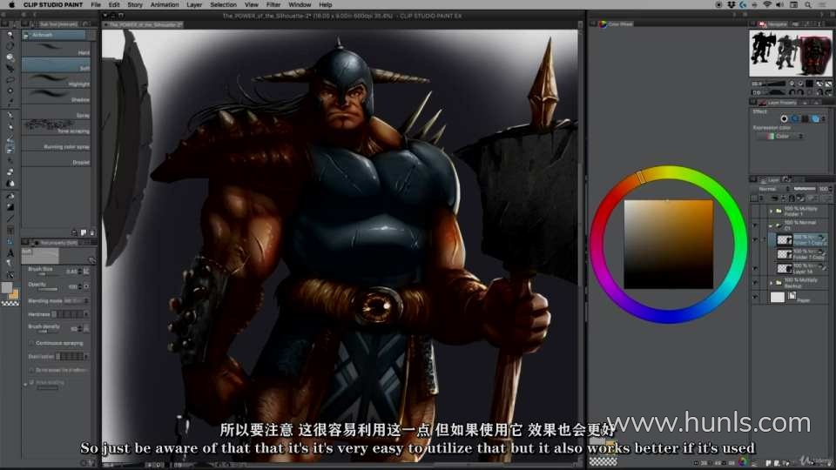The image size is (836, 470).
Task: Click the duplicate sub tool icon
Action: click(84, 233)
